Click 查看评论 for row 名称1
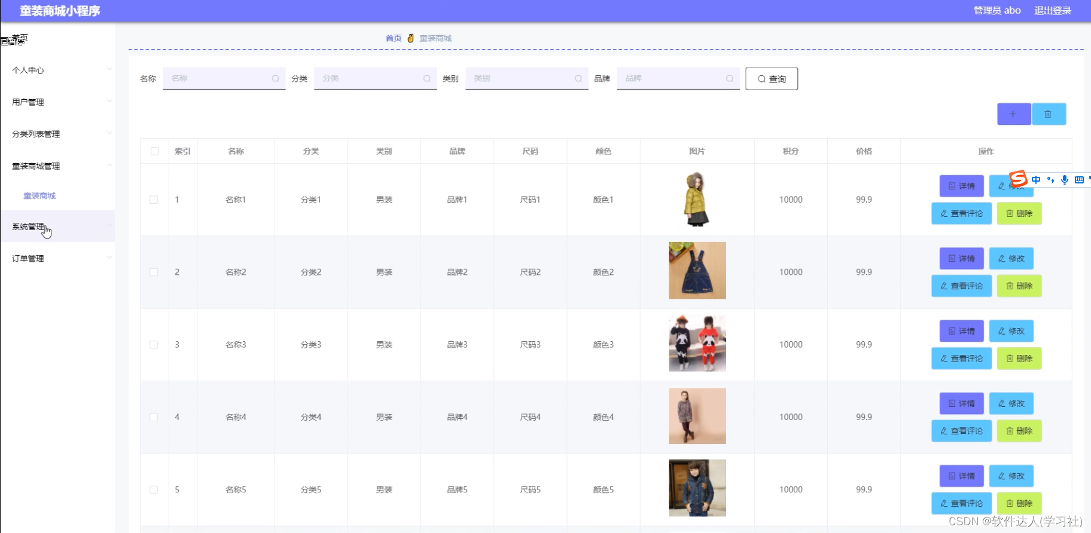The width and height of the screenshot is (1091, 533). pyautogui.click(x=961, y=213)
